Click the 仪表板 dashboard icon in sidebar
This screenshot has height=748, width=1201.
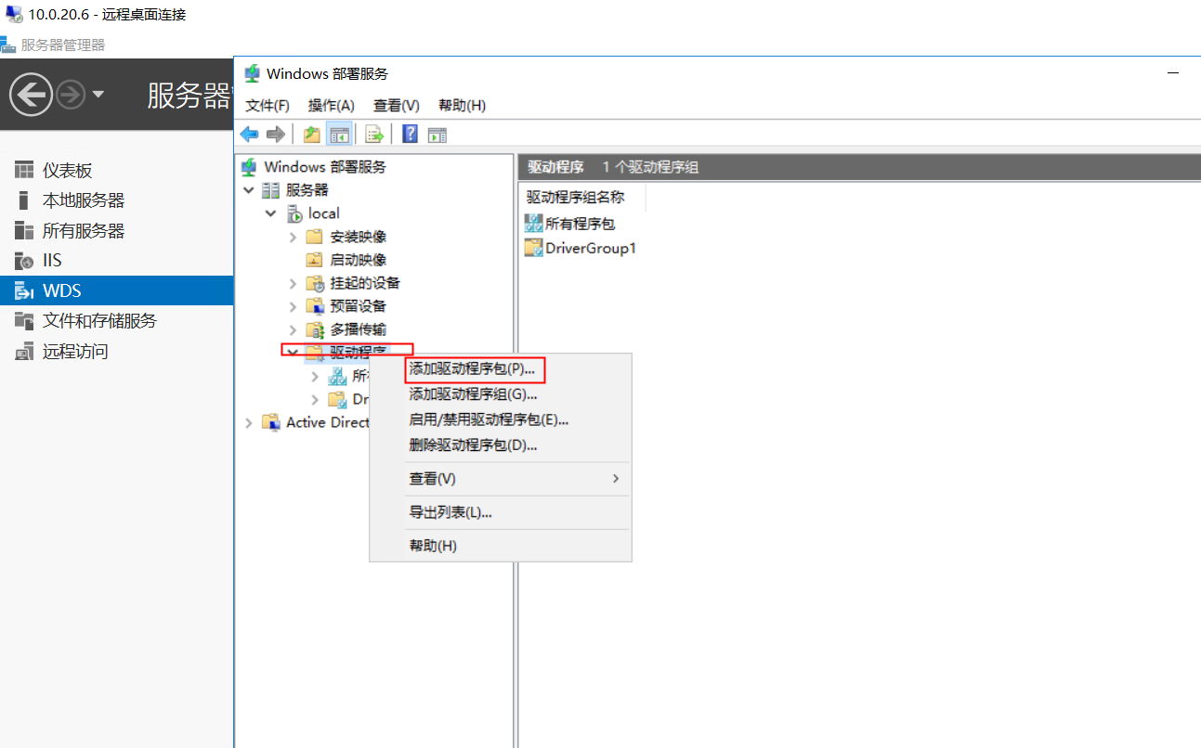[x=24, y=170]
